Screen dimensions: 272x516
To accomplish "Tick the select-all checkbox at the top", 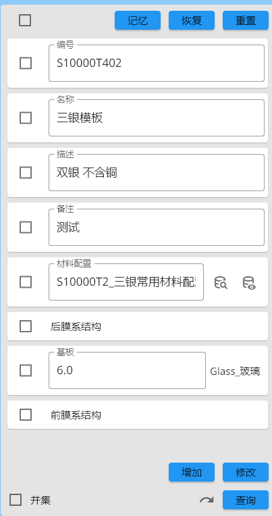I will (25, 20).
